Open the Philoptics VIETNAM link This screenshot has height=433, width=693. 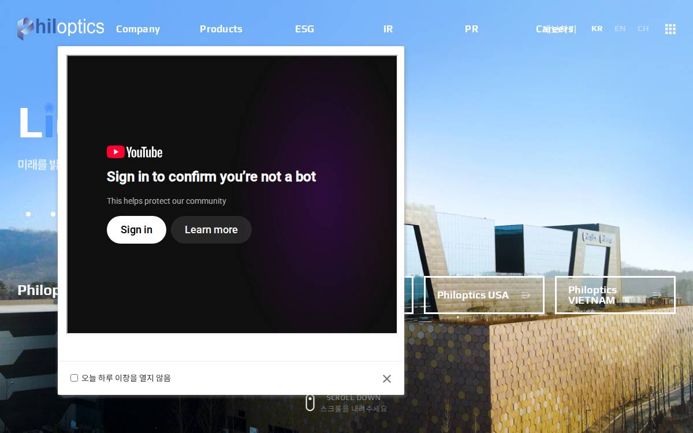[x=615, y=295]
